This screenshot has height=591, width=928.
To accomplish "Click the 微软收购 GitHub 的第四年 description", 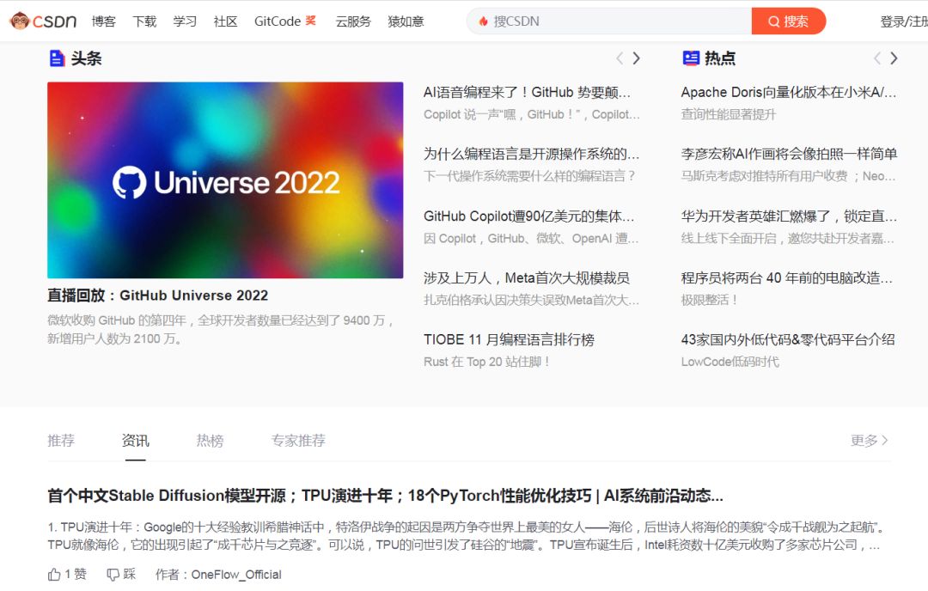I will (x=221, y=330).
